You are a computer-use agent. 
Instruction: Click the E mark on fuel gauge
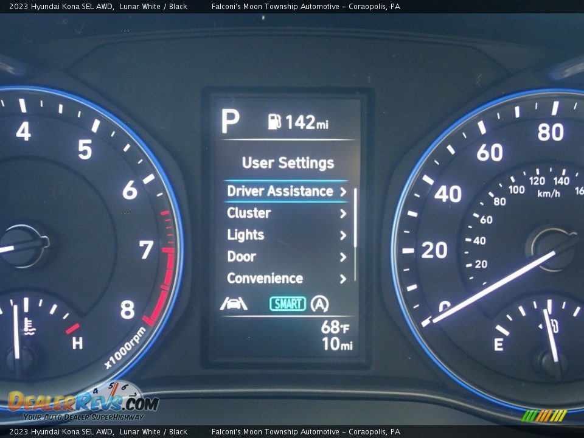(499, 344)
